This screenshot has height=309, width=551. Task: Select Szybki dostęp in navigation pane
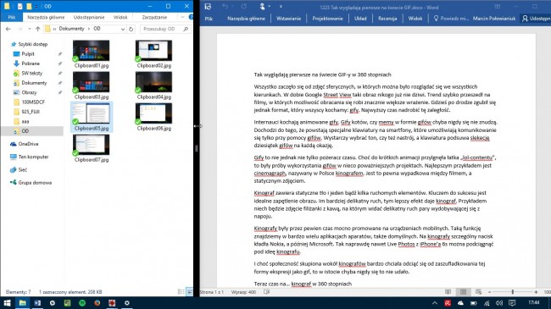click(x=33, y=44)
